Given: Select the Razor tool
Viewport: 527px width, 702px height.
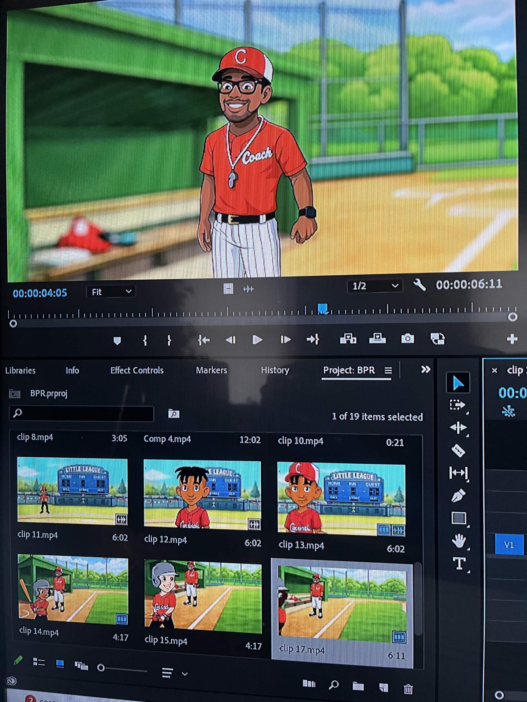Looking at the screenshot, I should (x=458, y=450).
